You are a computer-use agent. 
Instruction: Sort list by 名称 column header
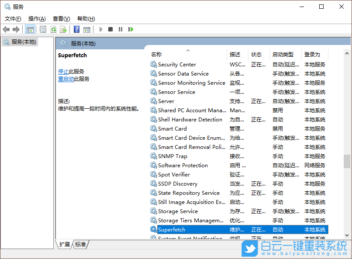(x=156, y=55)
